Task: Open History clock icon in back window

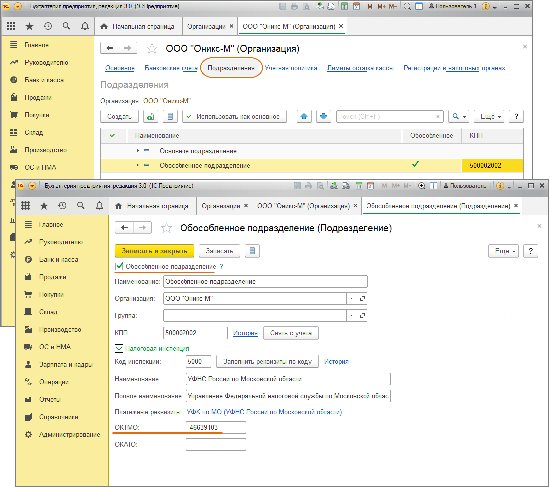Action: click(x=48, y=26)
